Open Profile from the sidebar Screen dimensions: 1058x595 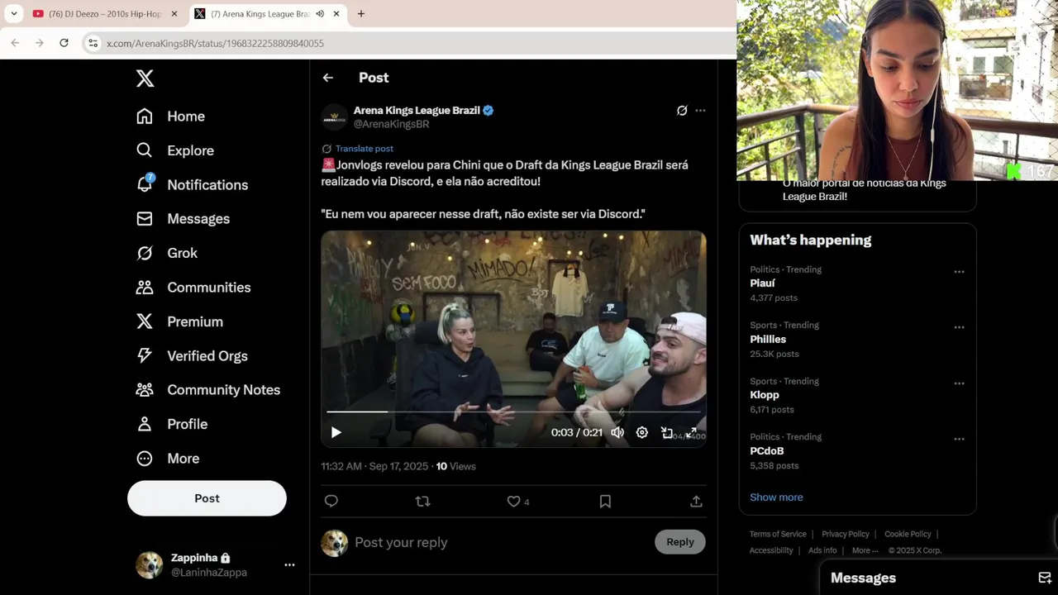click(171, 424)
